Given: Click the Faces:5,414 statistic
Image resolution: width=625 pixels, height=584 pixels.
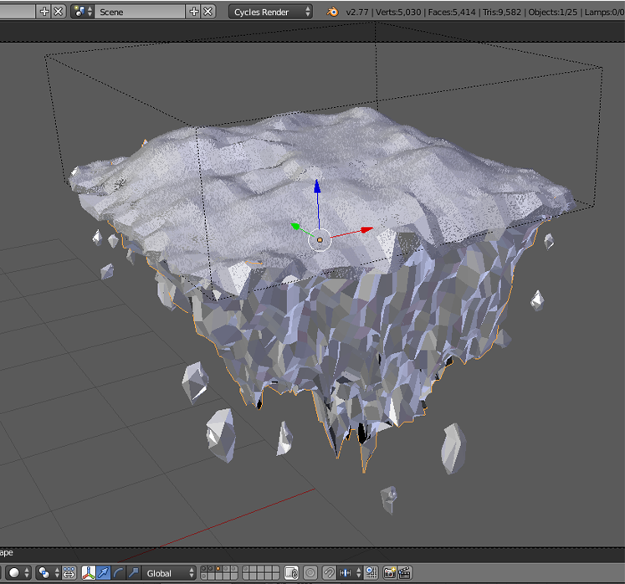Looking at the screenshot, I should pos(452,13).
